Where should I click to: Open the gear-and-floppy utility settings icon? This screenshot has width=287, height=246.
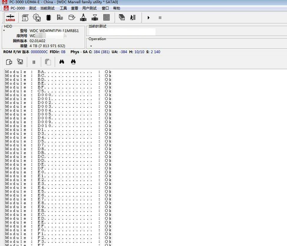37,18
